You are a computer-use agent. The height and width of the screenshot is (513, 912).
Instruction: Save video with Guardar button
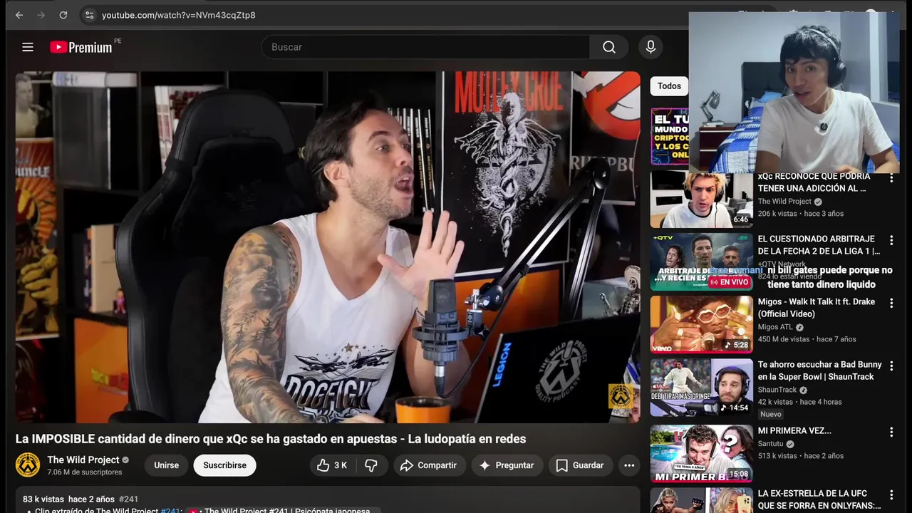(580, 465)
